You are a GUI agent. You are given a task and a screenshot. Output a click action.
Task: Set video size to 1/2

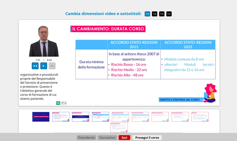tap(162, 14)
